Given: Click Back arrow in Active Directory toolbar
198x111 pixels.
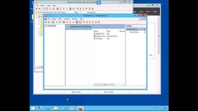Looking at the screenshot, I should coord(37,9).
